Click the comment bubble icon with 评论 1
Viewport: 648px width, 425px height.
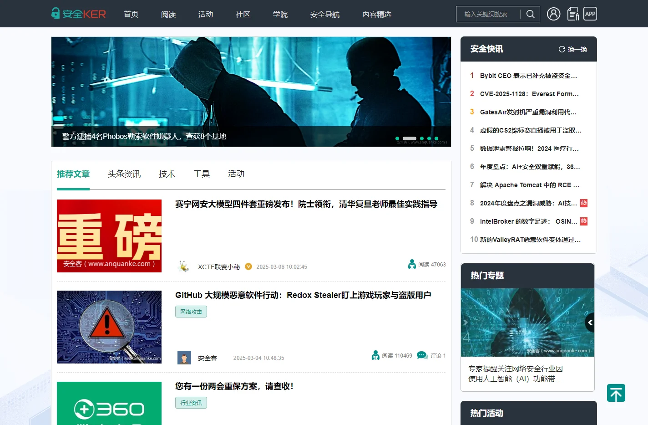pos(422,355)
